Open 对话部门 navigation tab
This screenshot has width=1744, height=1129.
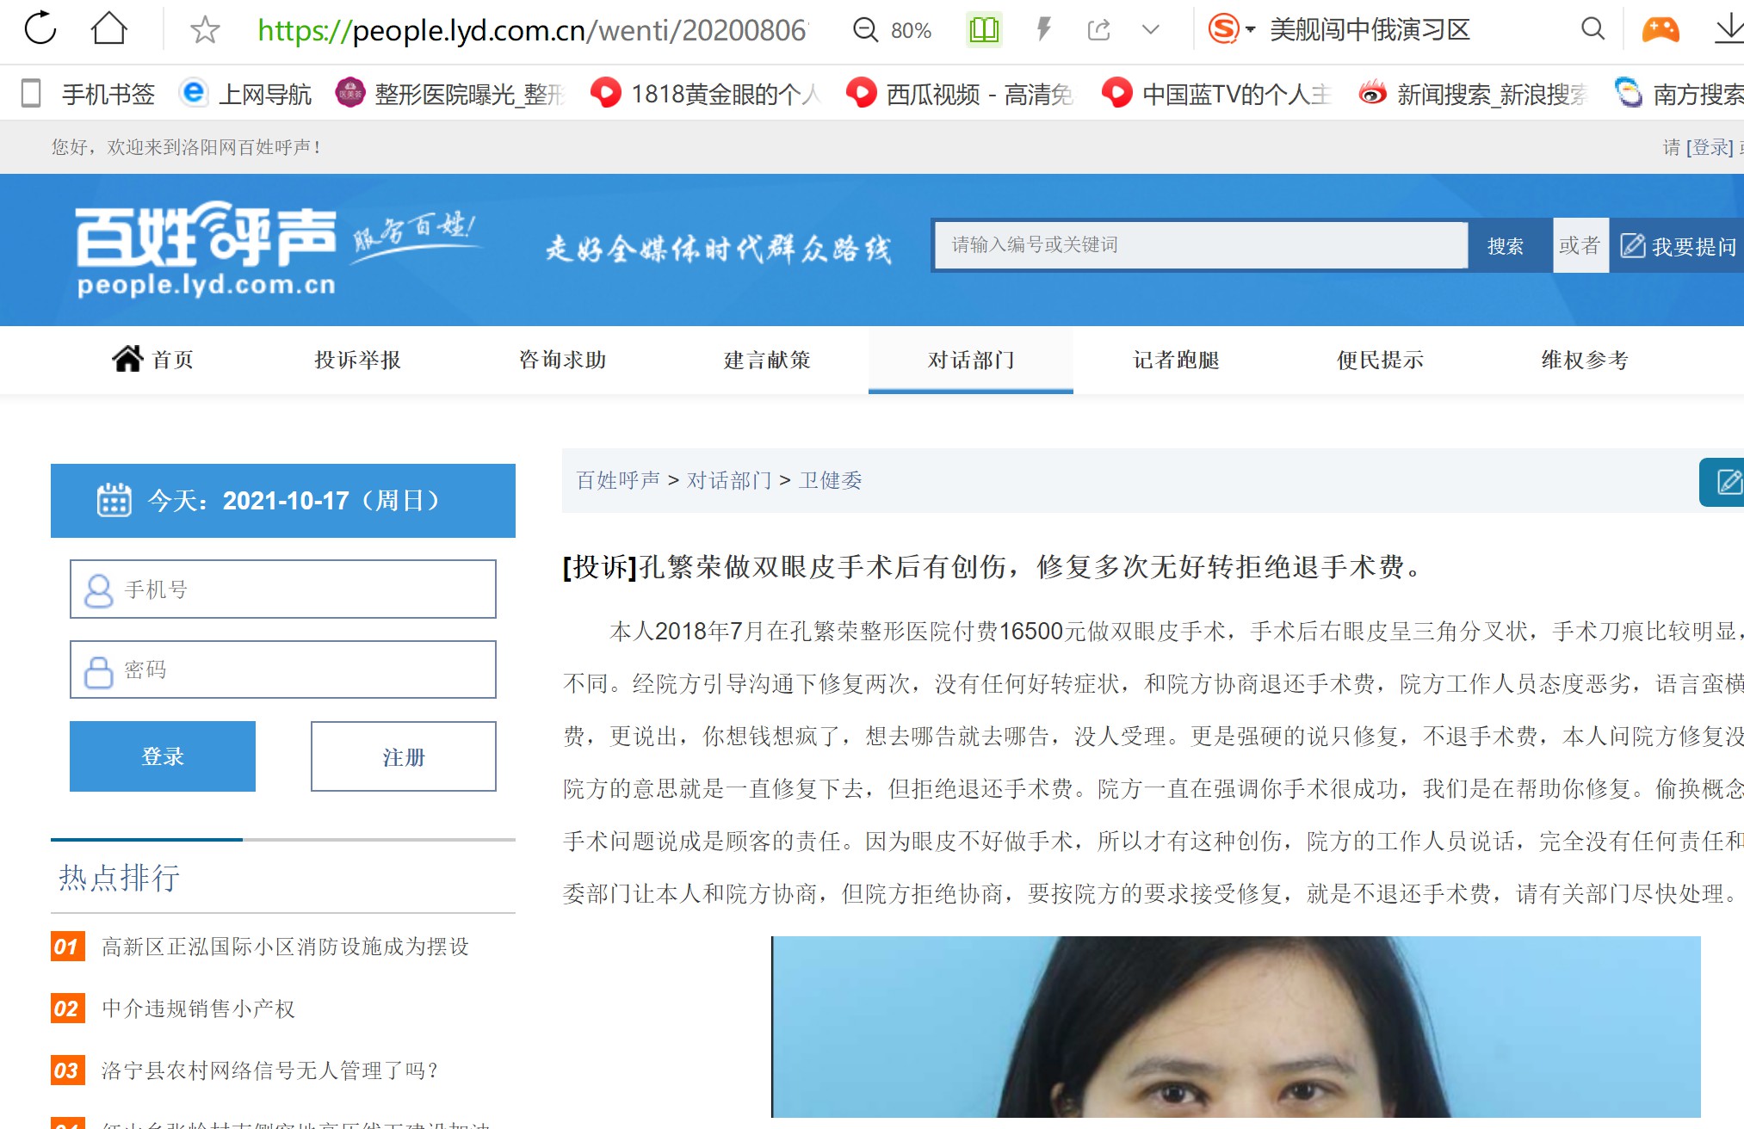(x=971, y=360)
